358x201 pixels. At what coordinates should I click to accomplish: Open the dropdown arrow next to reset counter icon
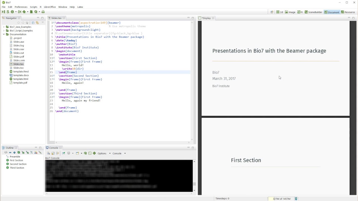16,12
